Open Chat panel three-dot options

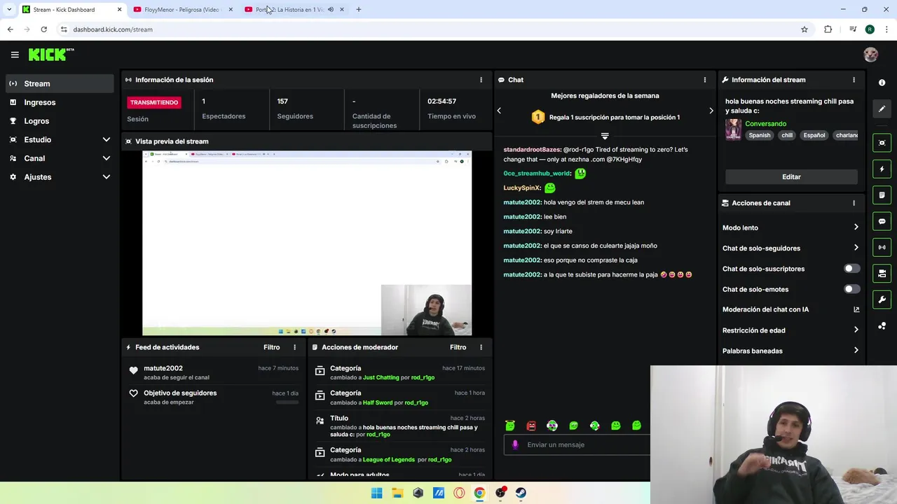(x=705, y=80)
